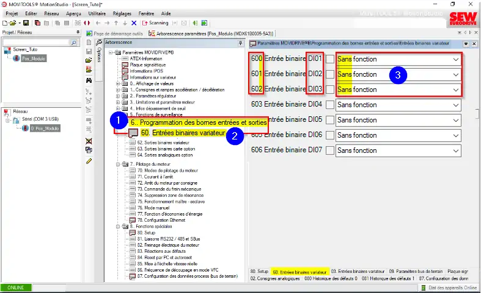Click the right arrow toolbar icon
Screen dimensions: 481x293
[x=107, y=23]
